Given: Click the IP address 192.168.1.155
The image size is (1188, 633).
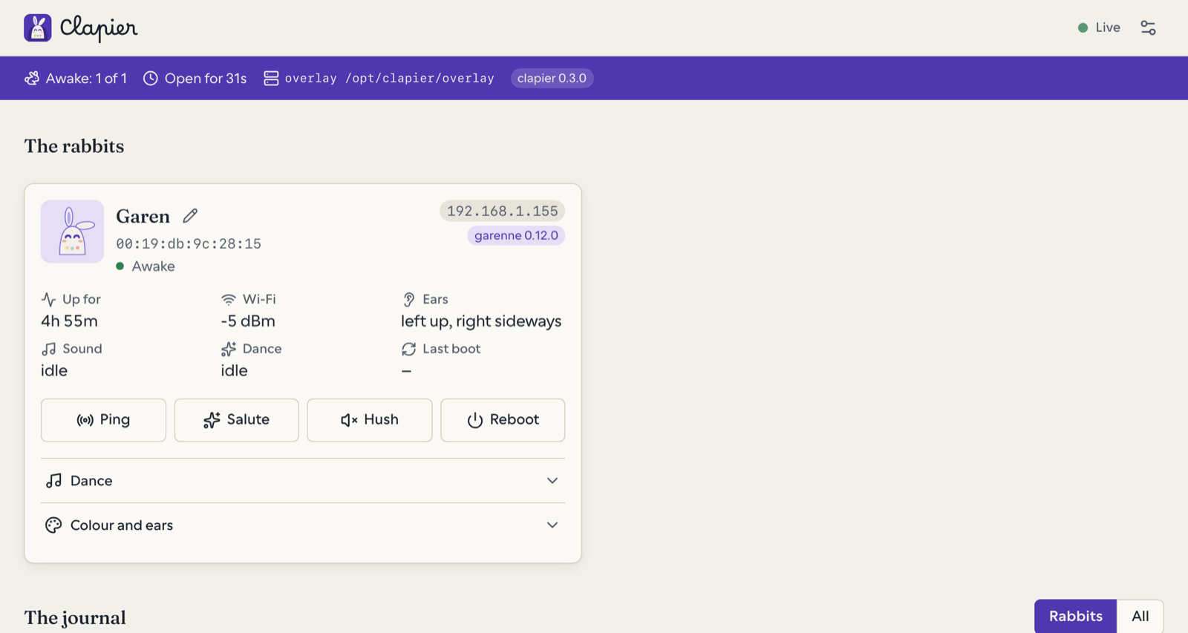Looking at the screenshot, I should pos(502,211).
